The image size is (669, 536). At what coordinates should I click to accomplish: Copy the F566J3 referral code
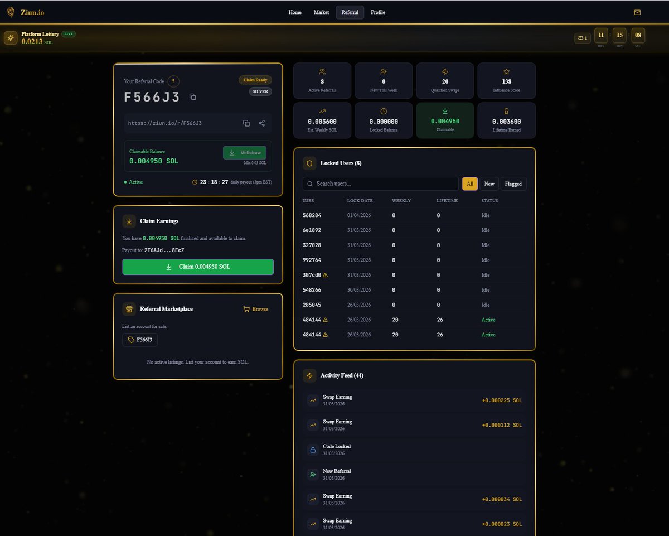coord(192,97)
